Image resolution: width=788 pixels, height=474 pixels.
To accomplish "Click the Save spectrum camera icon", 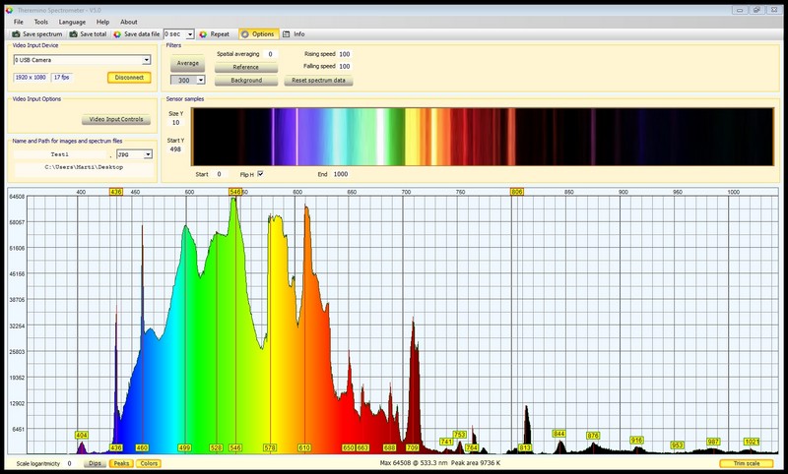I will point(15,33).
